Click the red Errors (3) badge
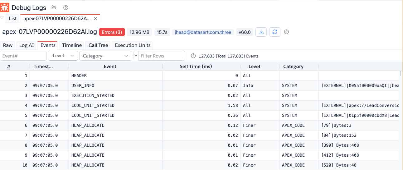This screenshot has height=170, width=403. pyautogui.click(x=112, y=32)
